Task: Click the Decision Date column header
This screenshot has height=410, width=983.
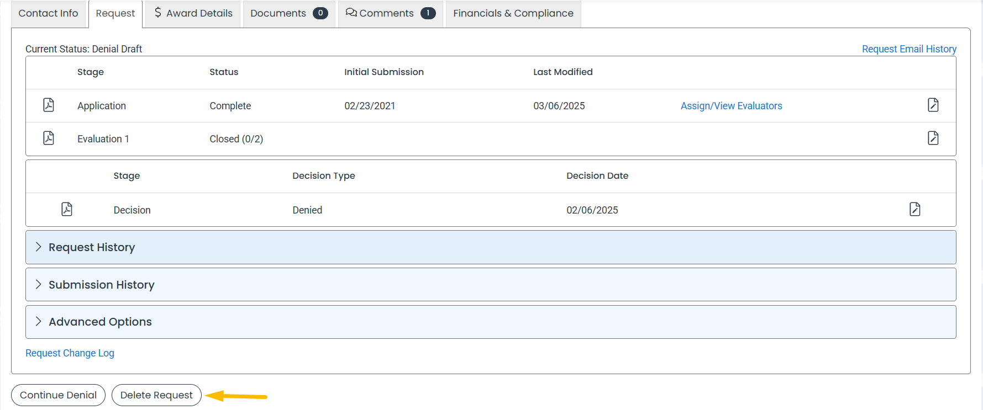Action: [597, 175]
